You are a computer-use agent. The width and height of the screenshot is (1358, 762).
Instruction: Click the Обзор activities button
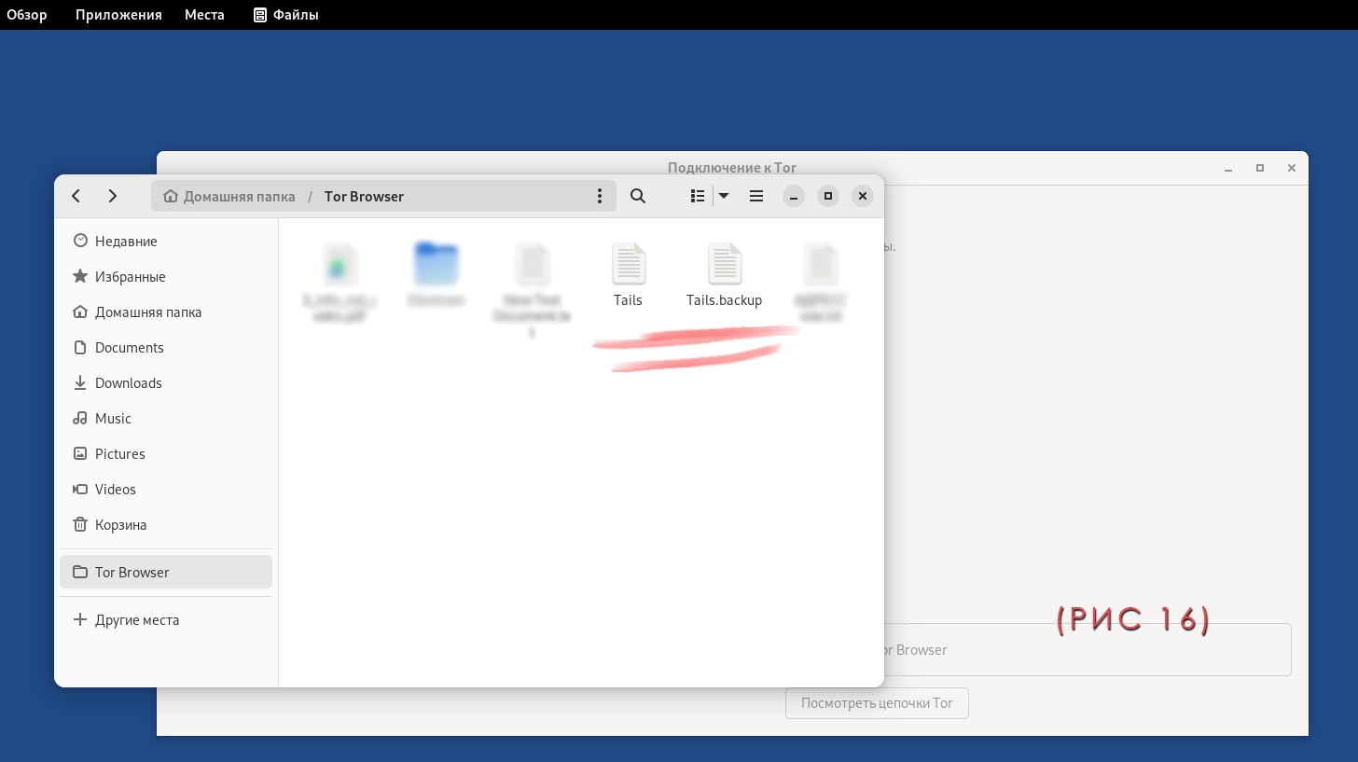point(27,15)
